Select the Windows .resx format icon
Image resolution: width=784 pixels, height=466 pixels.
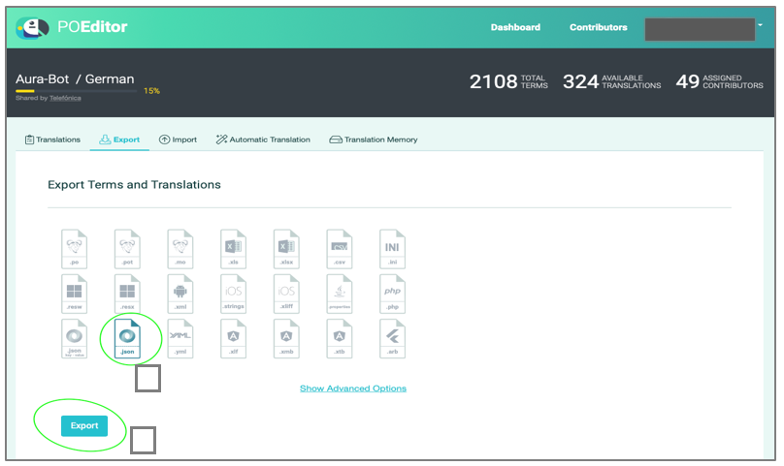pos(127,294)
